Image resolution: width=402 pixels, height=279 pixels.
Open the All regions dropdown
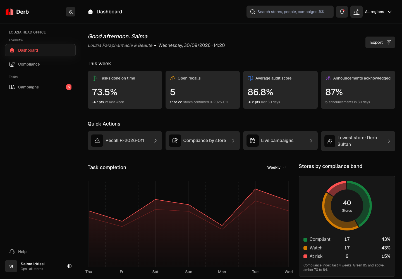click(379, 12)
